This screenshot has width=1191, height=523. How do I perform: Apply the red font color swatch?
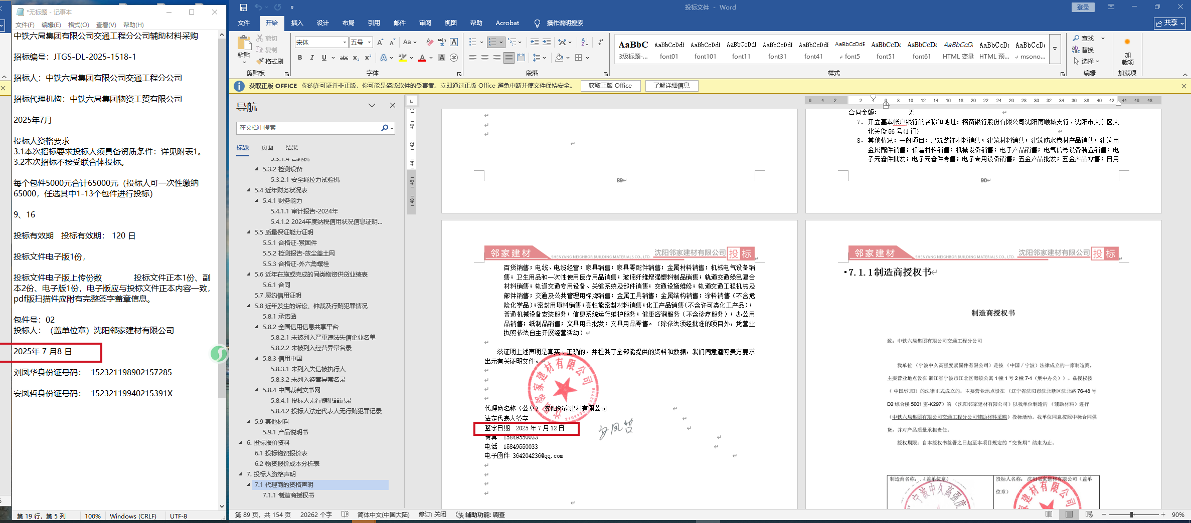tap(422, 58)
